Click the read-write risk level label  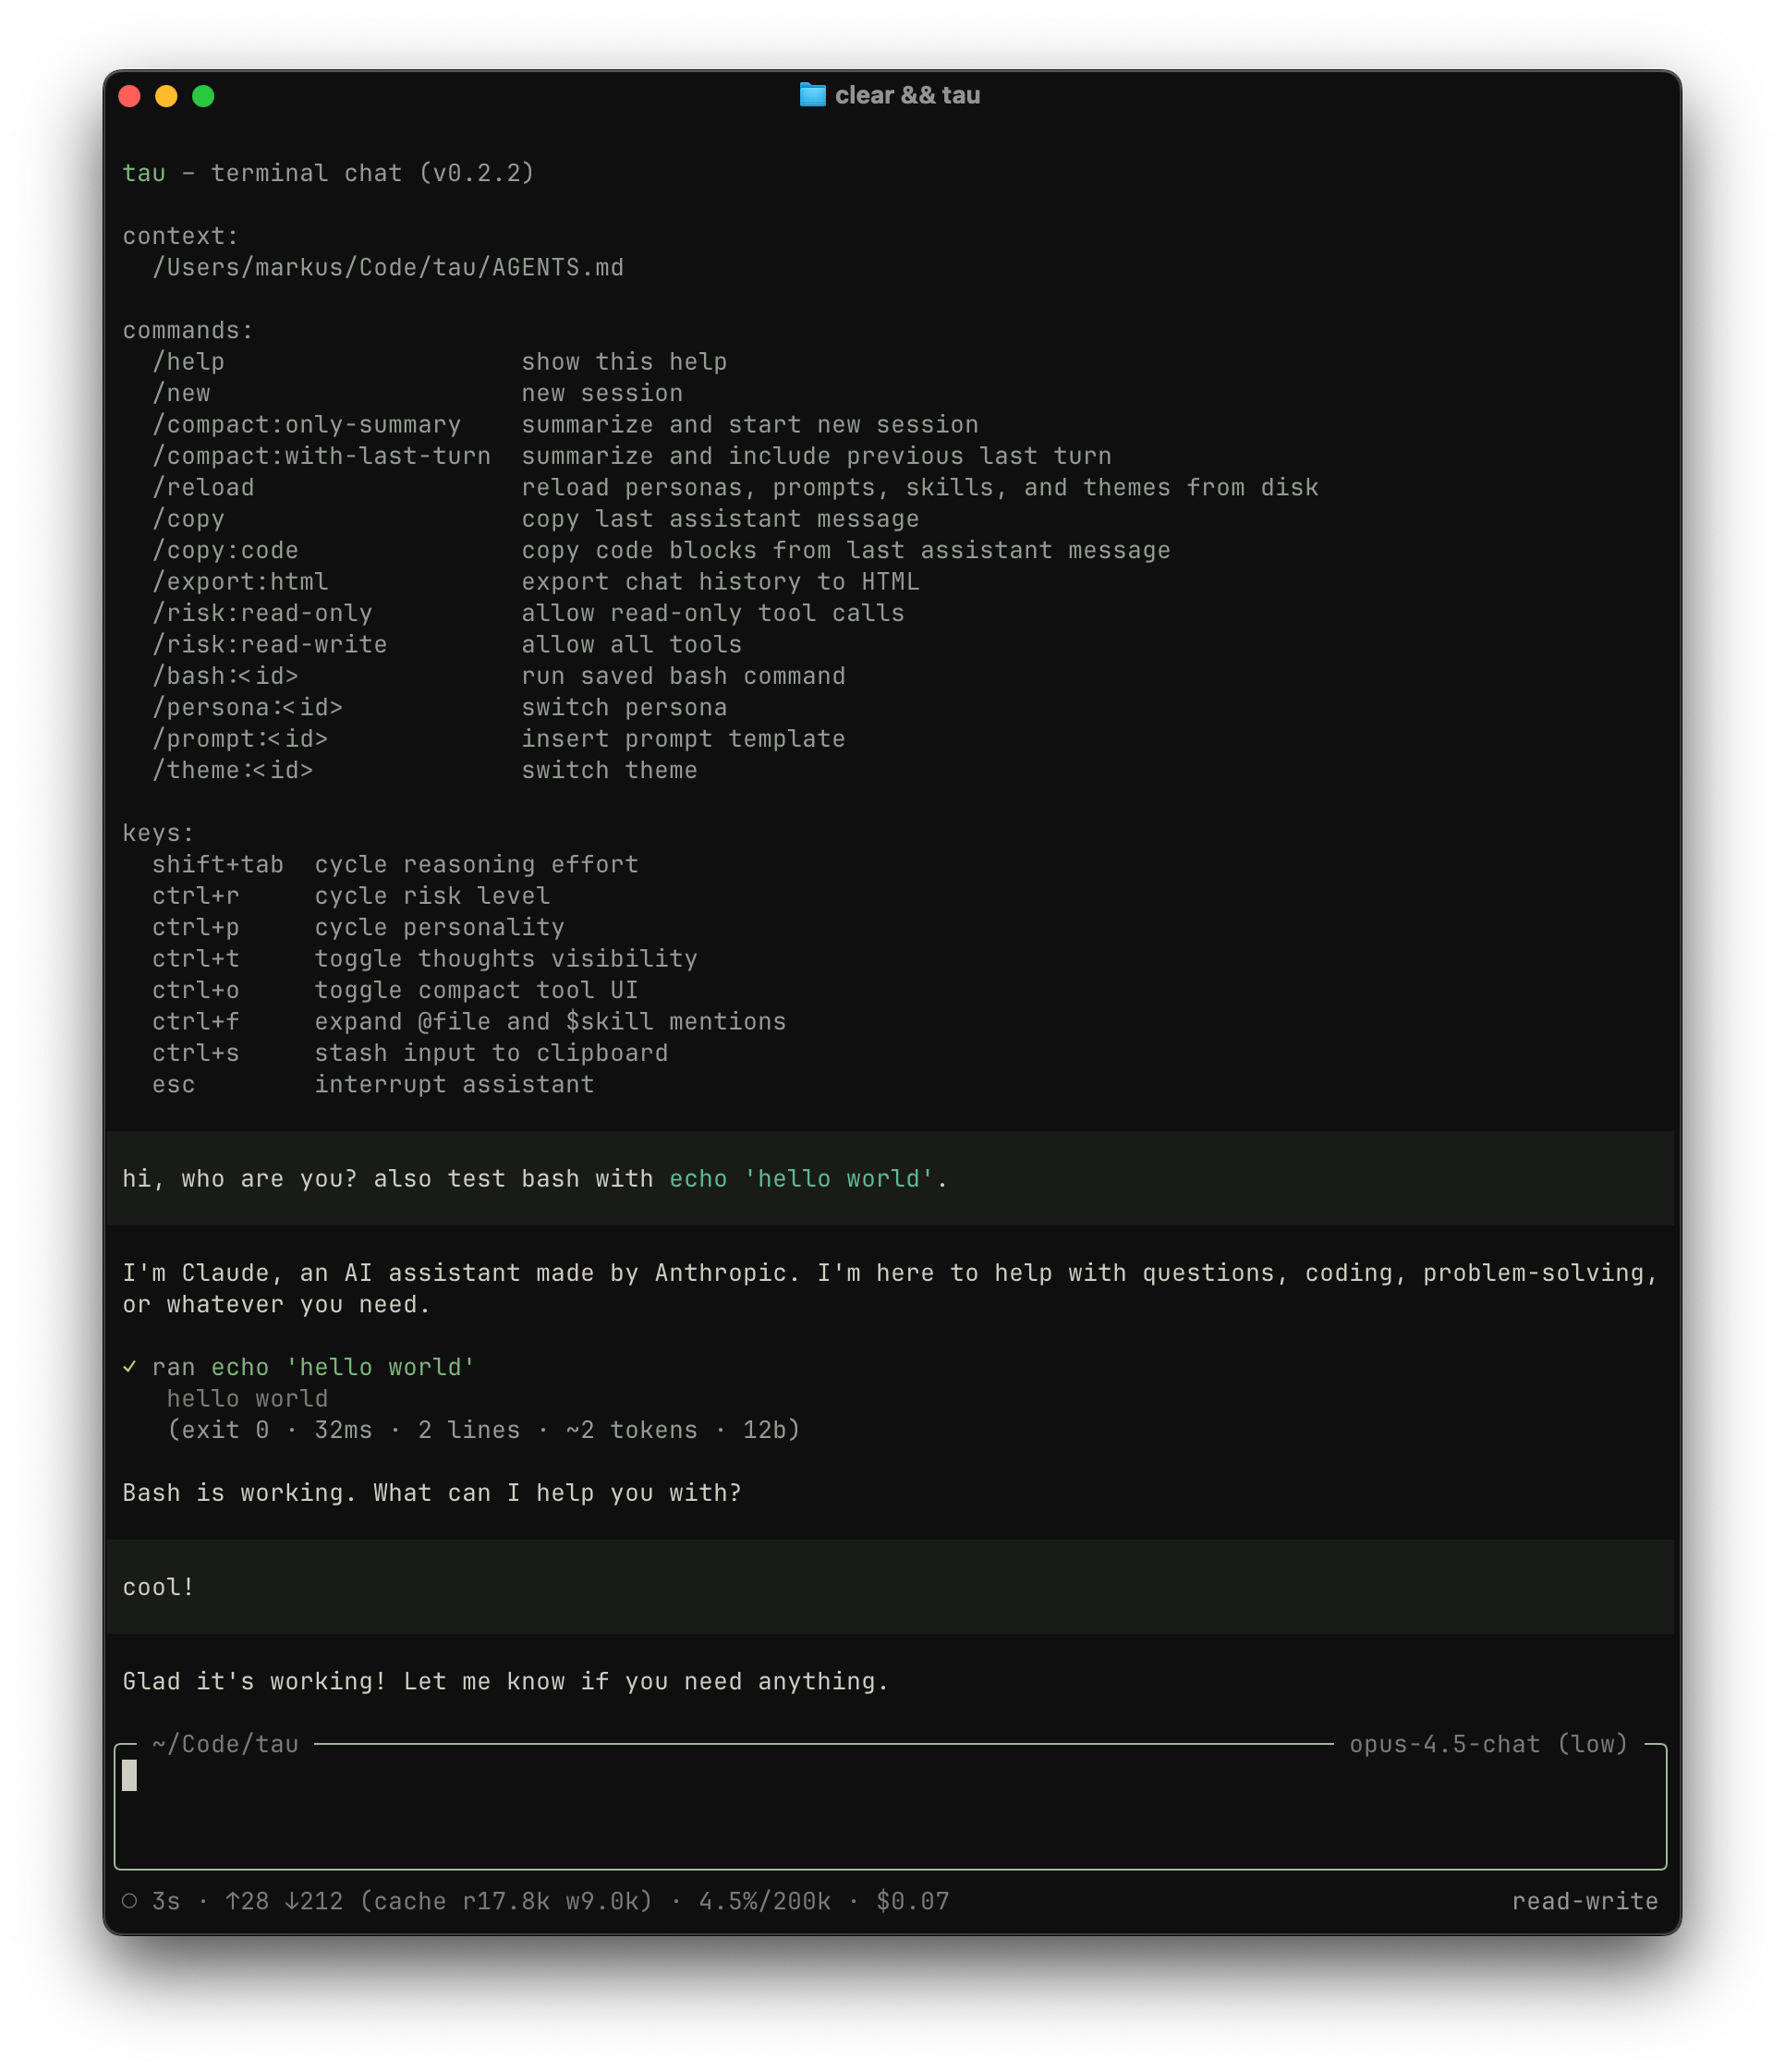[1585, 1901]
